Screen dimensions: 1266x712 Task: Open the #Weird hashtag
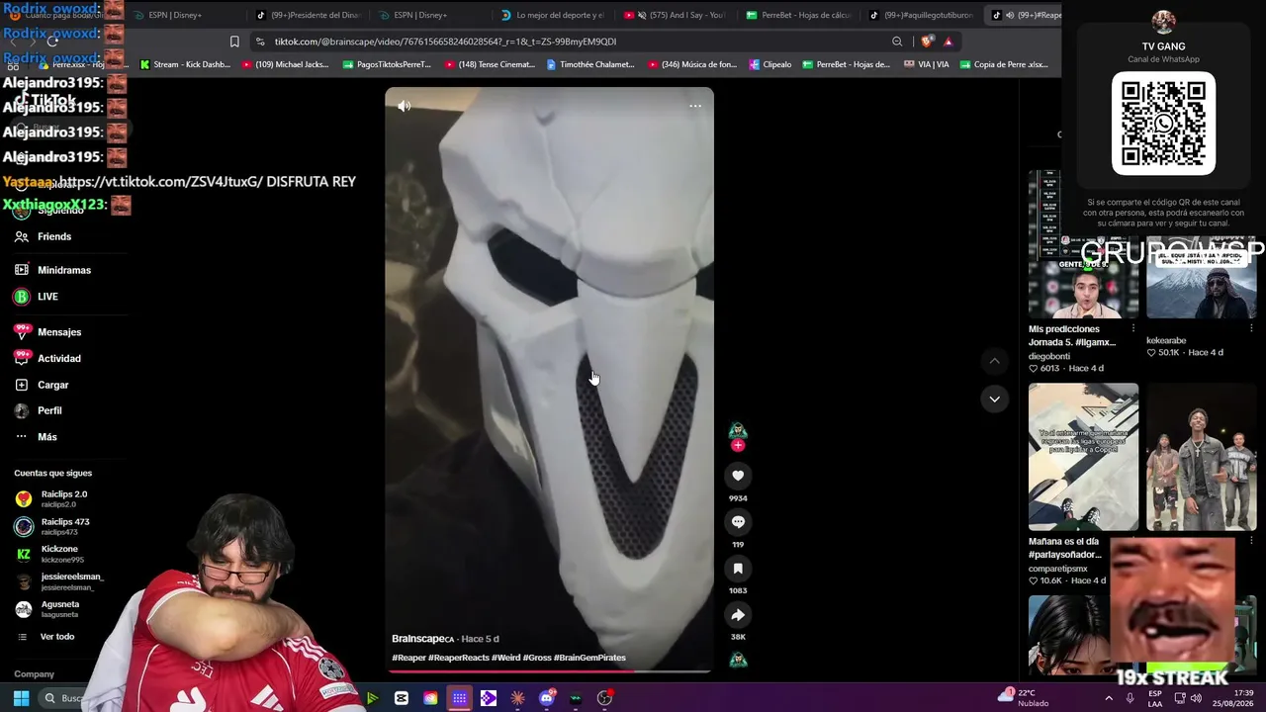(505, 658)
